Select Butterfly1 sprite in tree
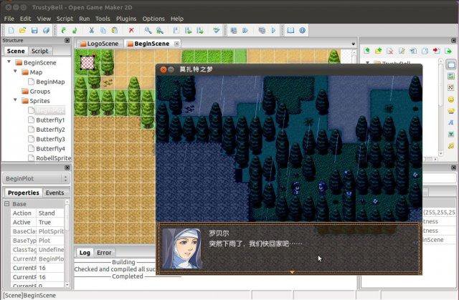The image size is (459, 300). tap(50, 120)
